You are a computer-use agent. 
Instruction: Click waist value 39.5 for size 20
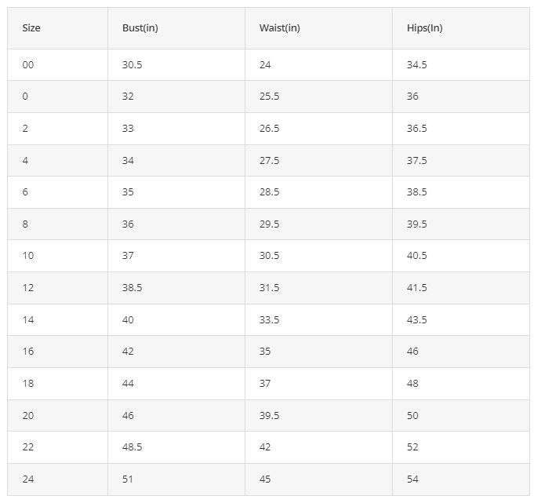269,415
